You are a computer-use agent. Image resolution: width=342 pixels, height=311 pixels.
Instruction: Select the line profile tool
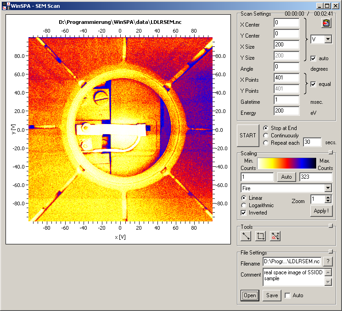[x=247, y=236]
